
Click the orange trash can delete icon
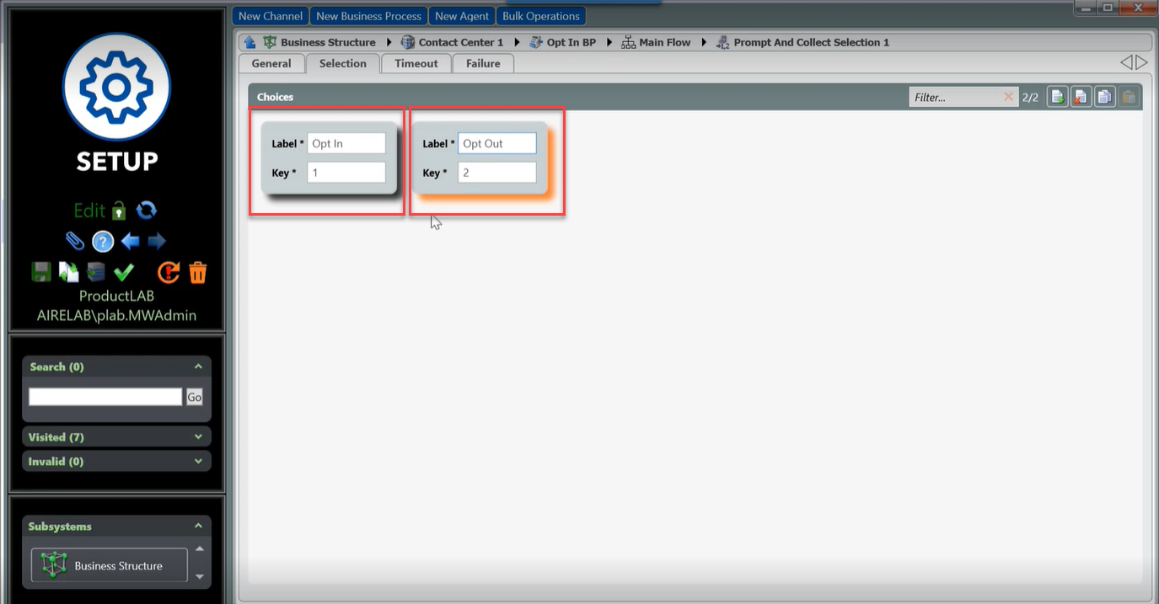coord(197,272)
